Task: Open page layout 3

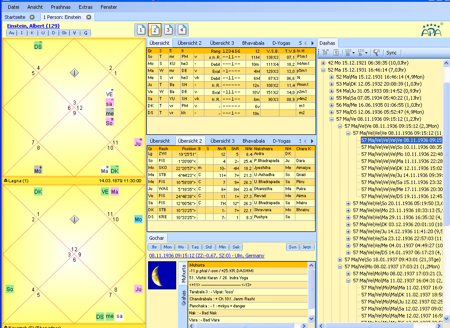Action: click(168, 30)
